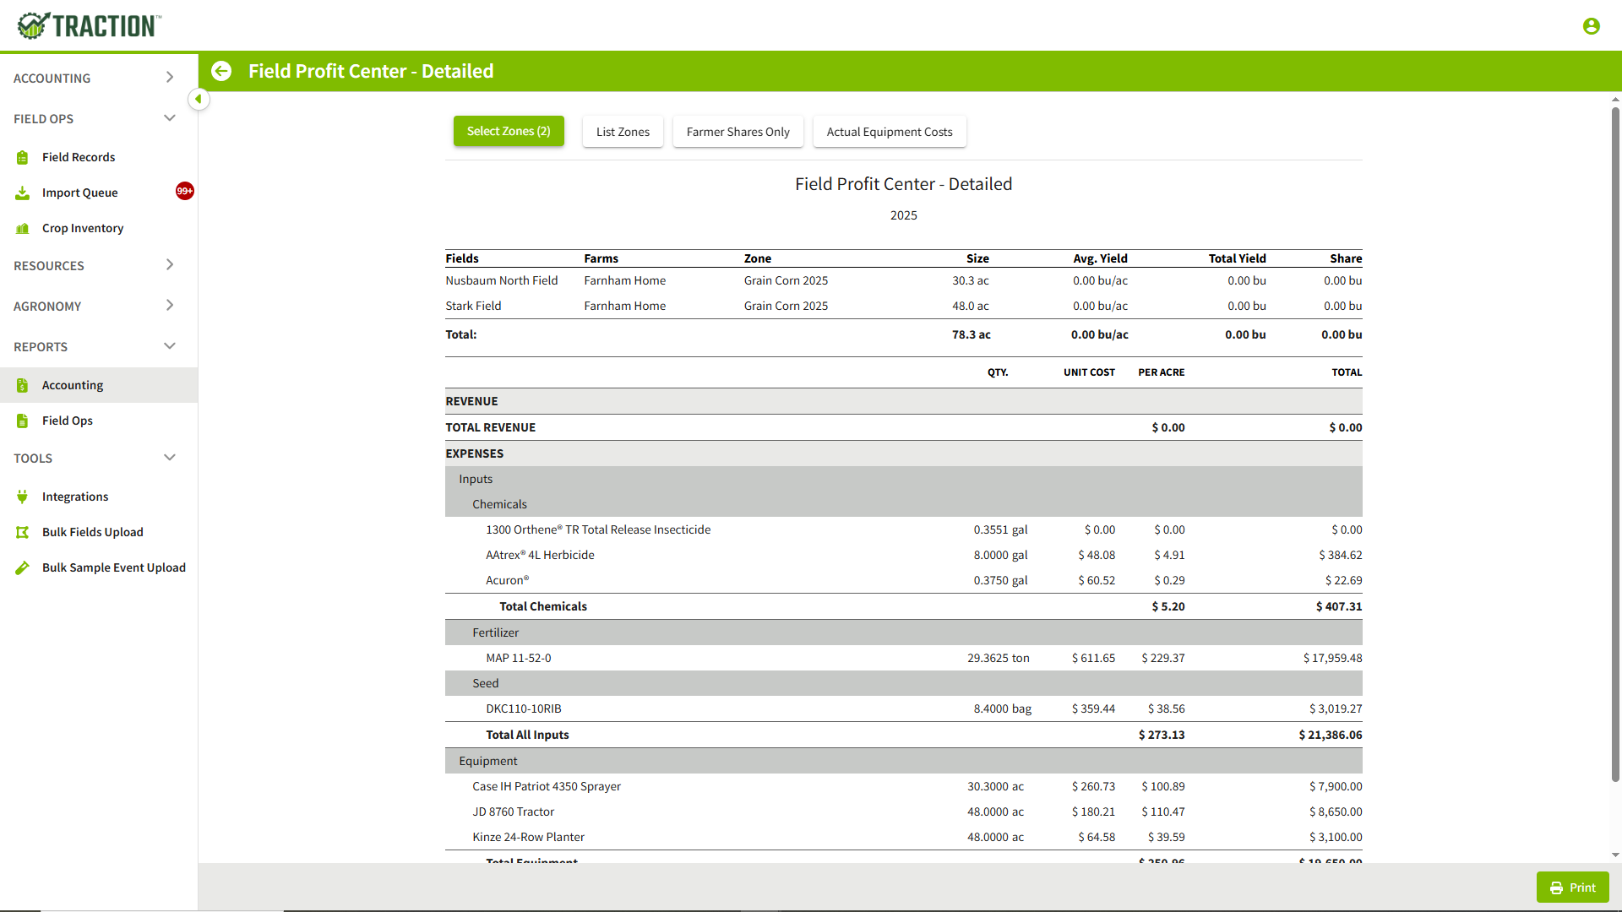Image resolution: width=1622 pixels, height=912 pixels.
Task: Click the Print button
Action: (1573, 888)
